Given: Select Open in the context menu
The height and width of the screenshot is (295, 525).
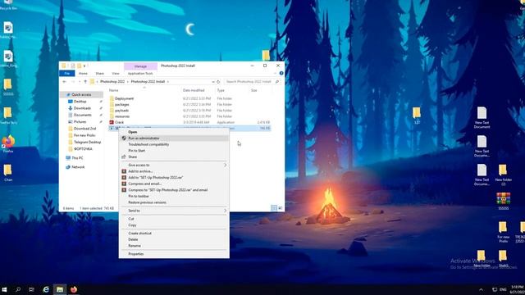Looking at the screenshot, I should pyautogui.click(x=174, y=132).
